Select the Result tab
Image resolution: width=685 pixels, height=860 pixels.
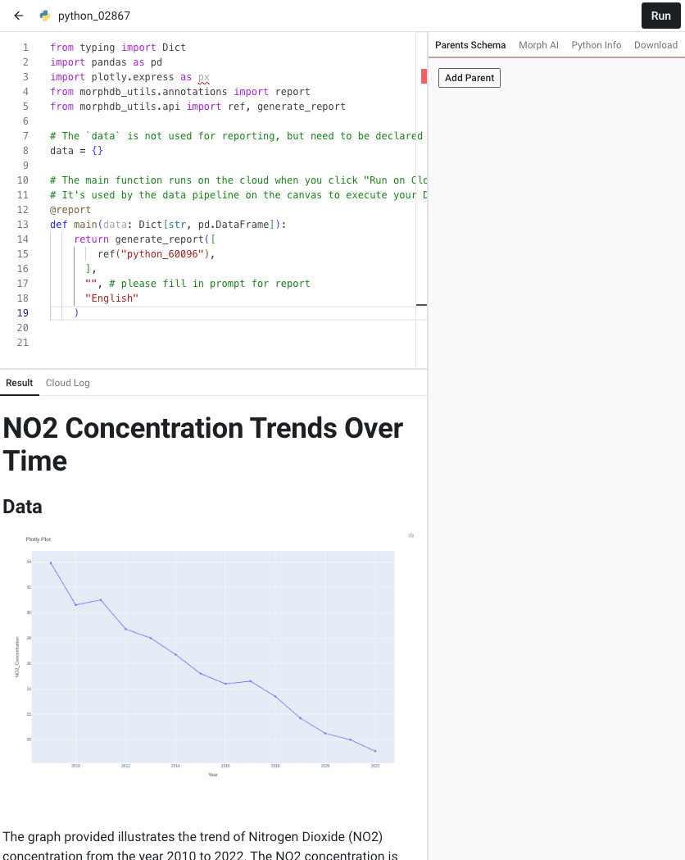click(x=19, y=383)
